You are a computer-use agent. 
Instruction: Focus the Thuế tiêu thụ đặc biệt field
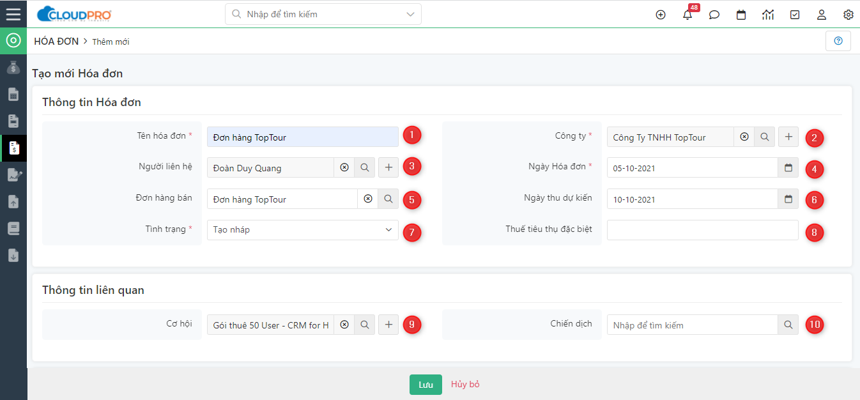pos(702,230)
